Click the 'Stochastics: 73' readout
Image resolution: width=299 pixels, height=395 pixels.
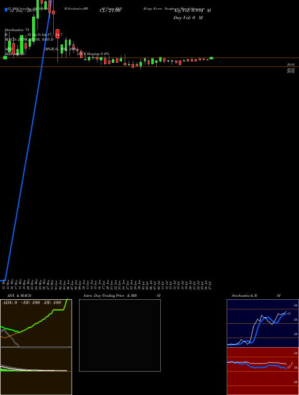17,30
